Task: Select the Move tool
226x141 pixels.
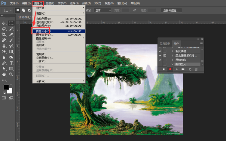Action: point(4,23)
